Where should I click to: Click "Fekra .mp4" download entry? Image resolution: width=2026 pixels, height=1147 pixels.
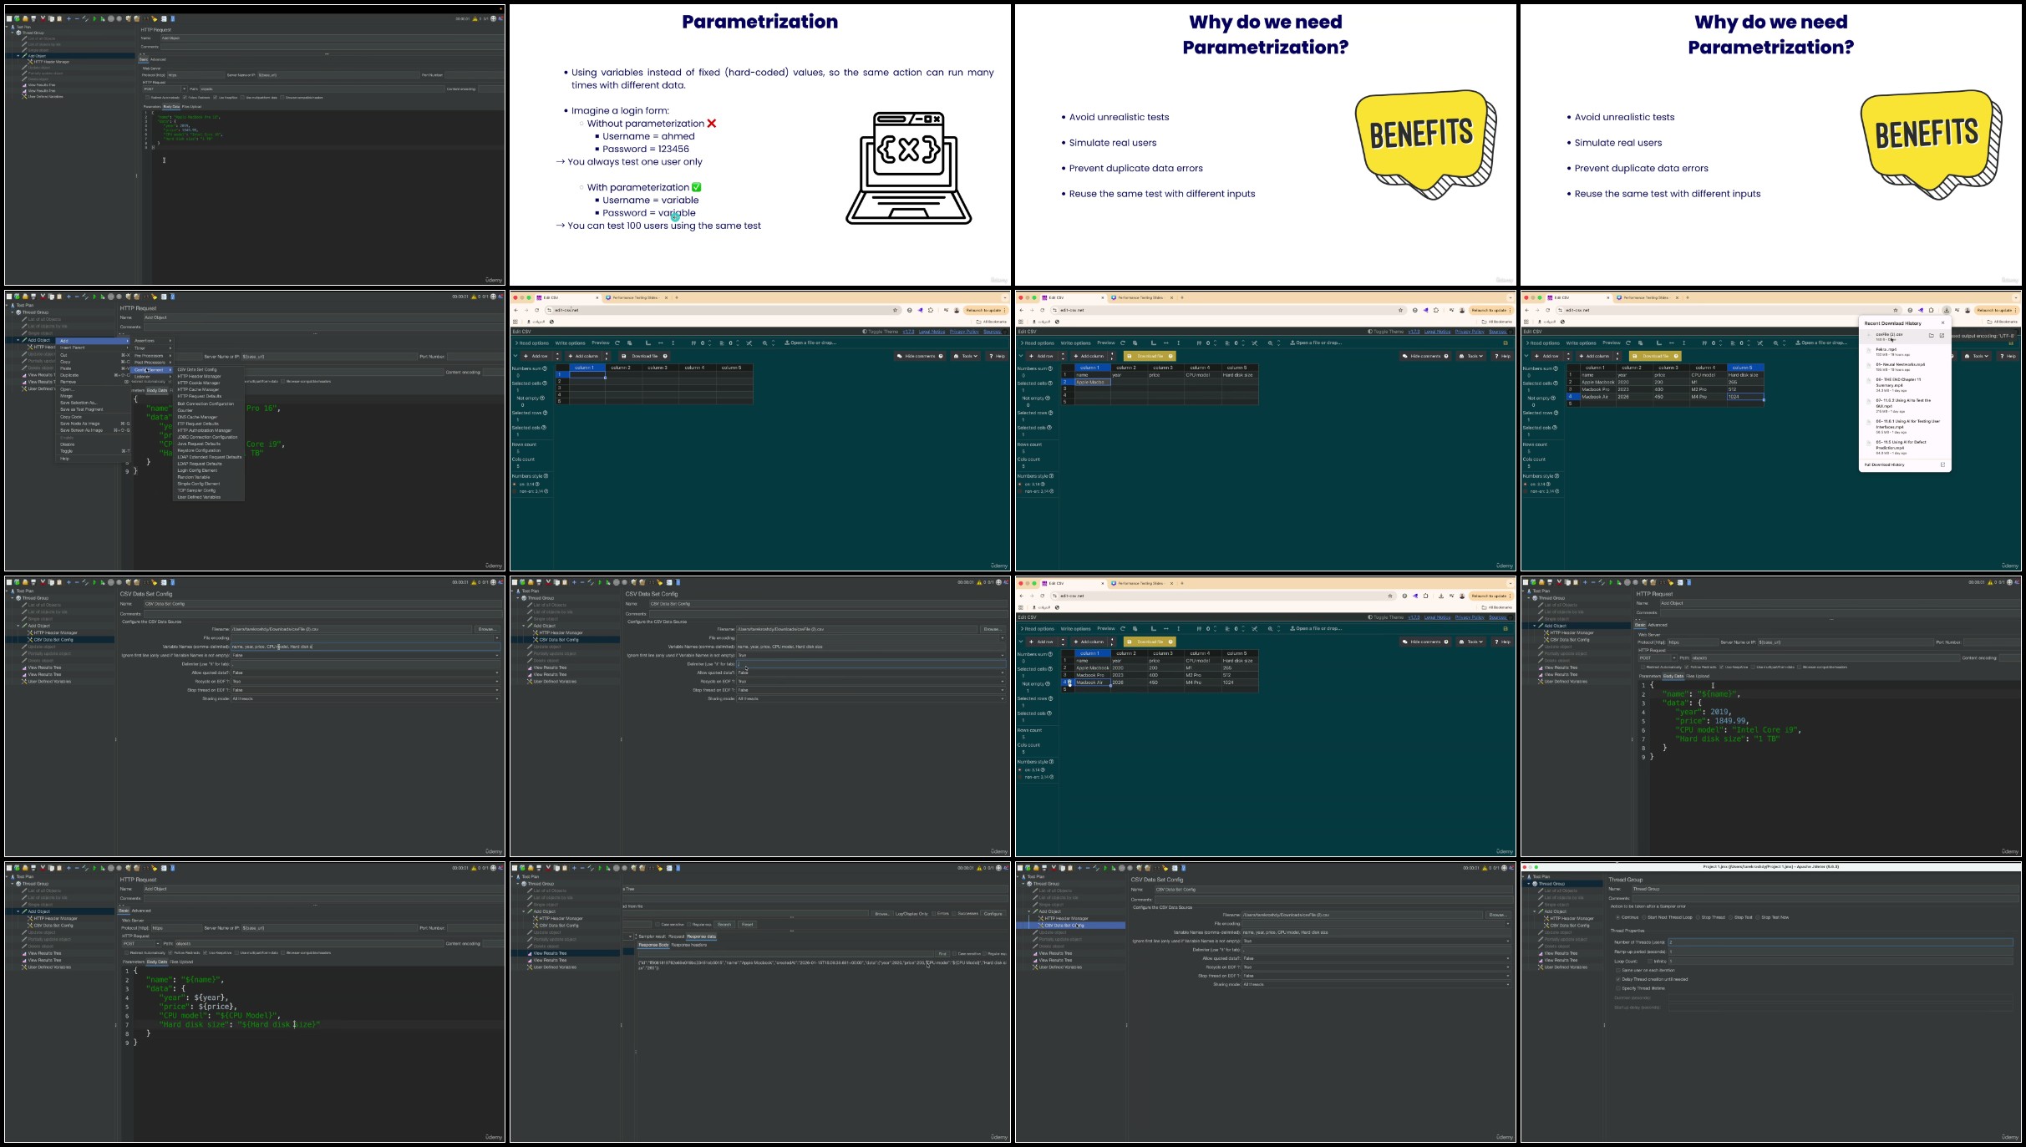(1905, 352)
